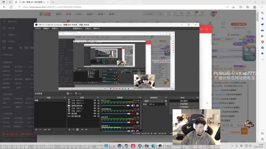Toggle visibility of 游戏源 source

95,114
